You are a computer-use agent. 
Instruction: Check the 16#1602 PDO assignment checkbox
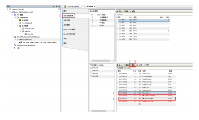pyautogui.click(x=91, y=73)
